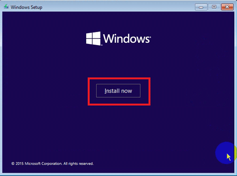237x176 pixels.
Task: Select the copyright notice at the bottom
Action: pyautogui.click(x=52, y=163)
